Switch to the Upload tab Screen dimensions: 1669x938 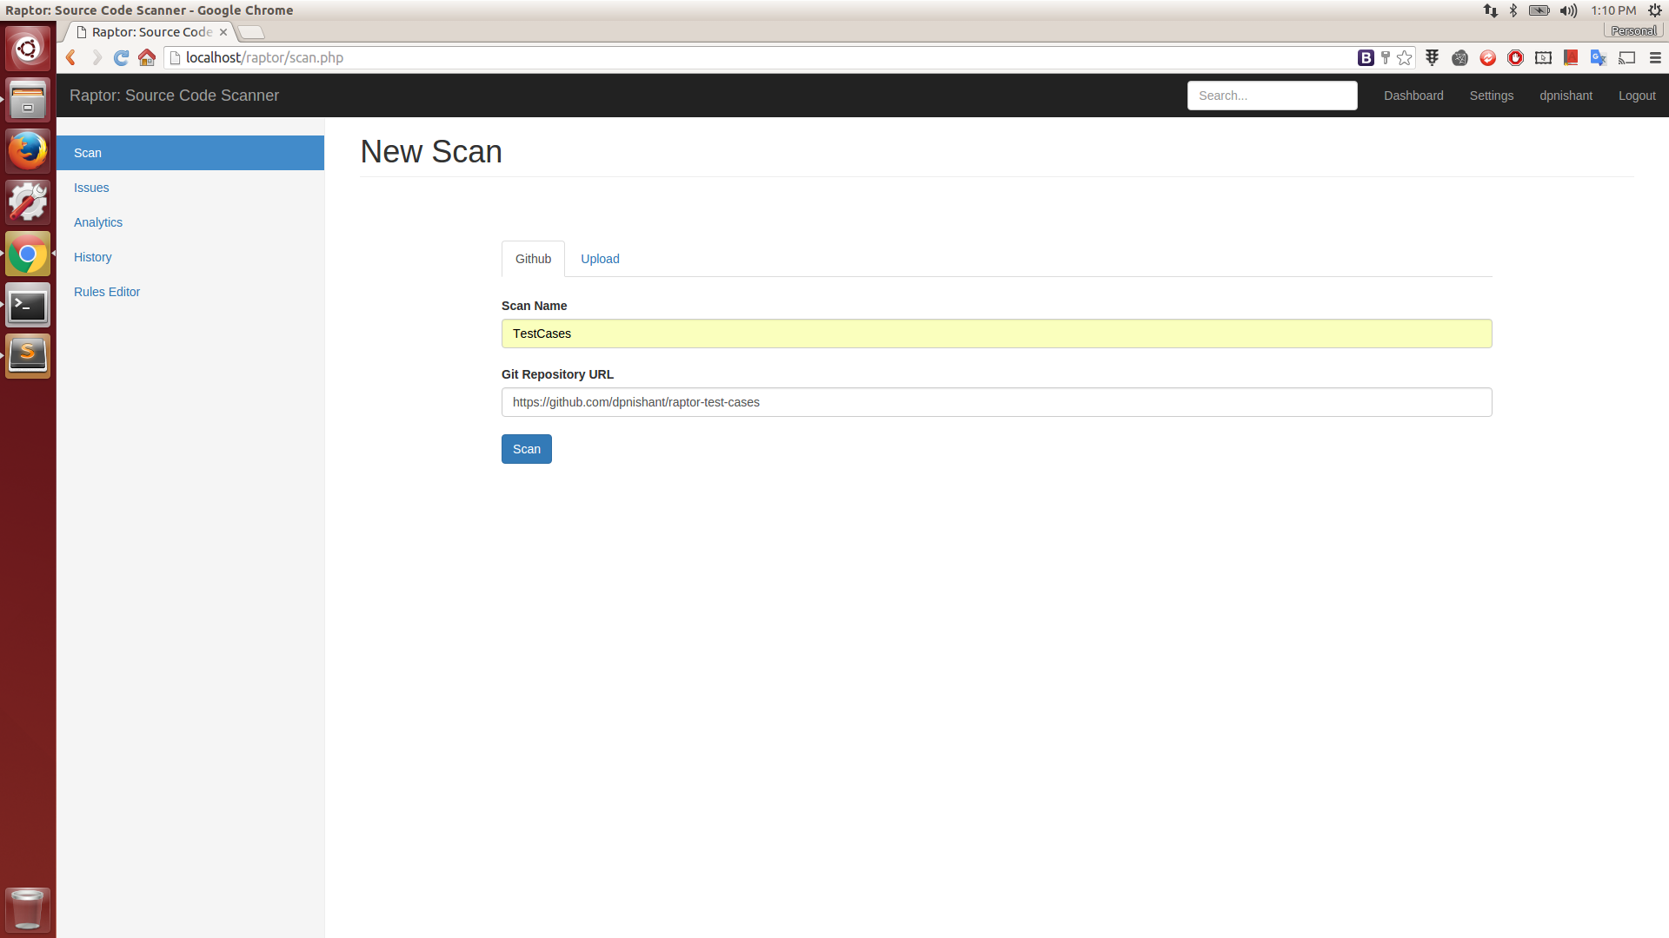[599, 259]
